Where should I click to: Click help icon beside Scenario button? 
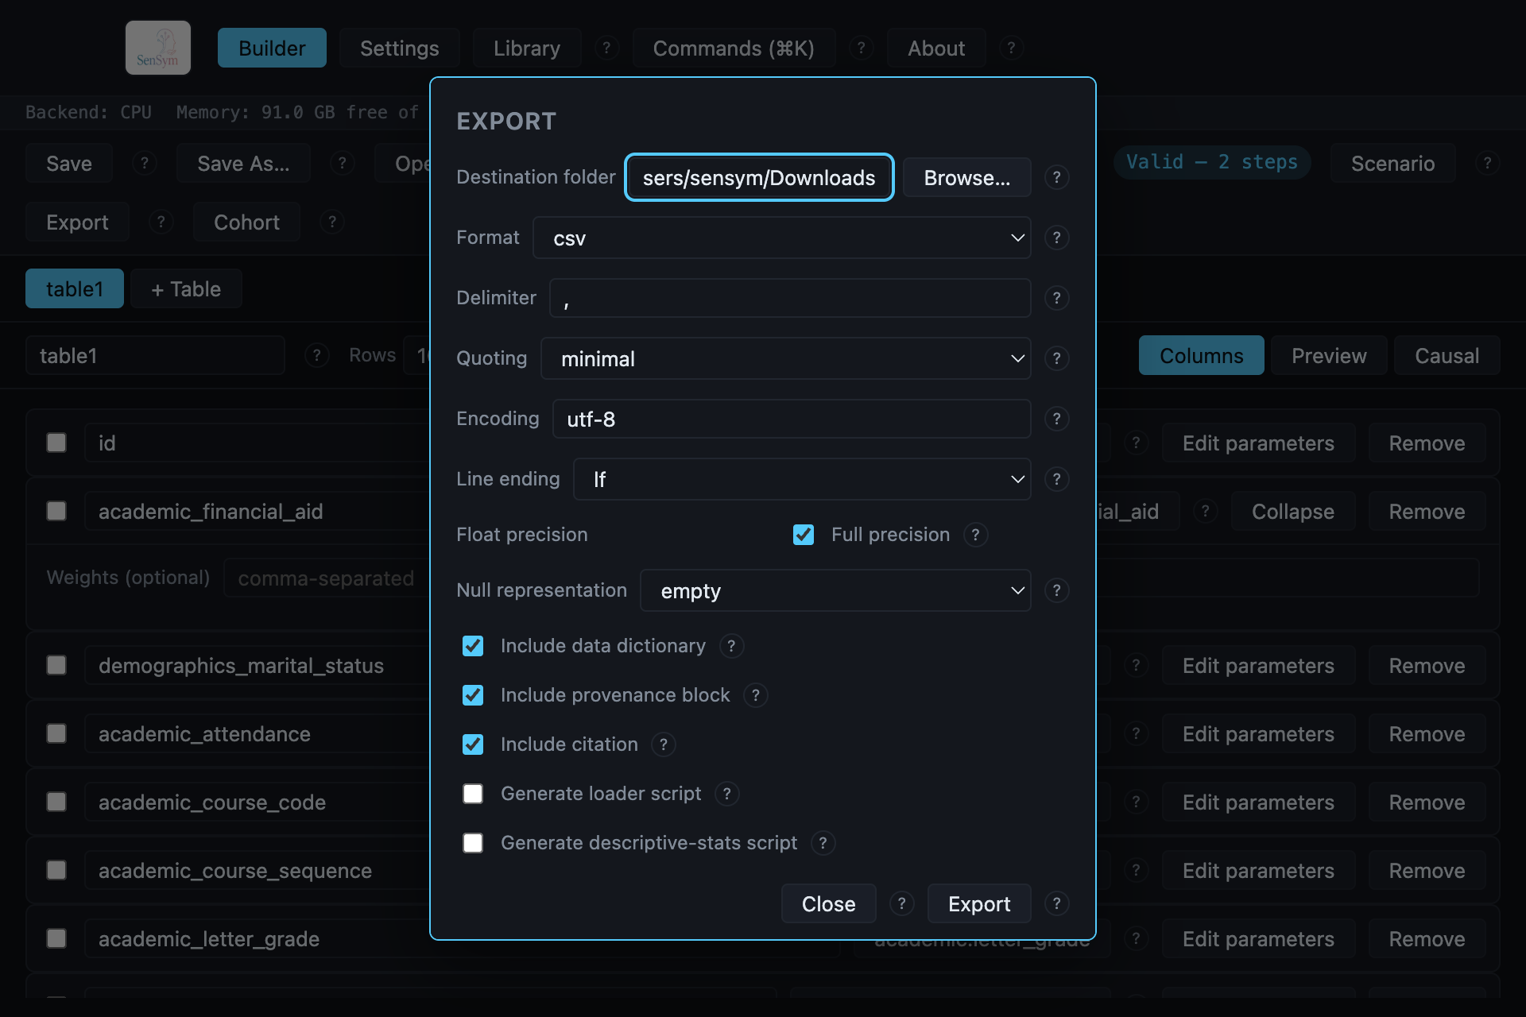(x=1487, y=163)
